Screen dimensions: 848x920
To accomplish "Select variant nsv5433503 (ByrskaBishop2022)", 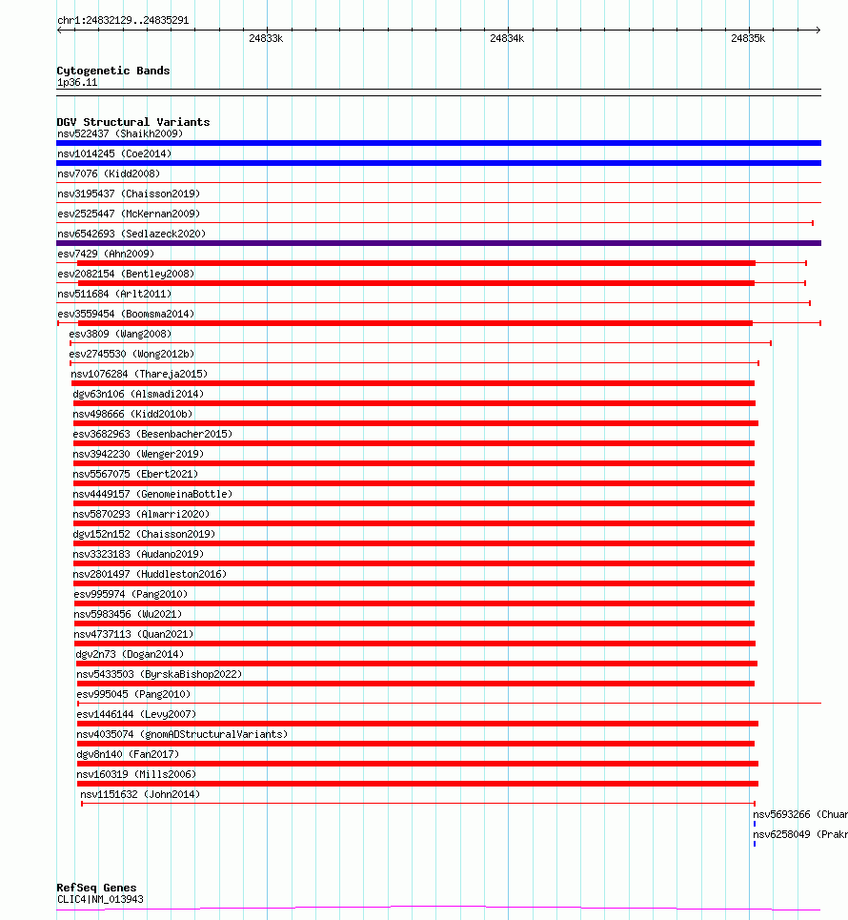I will 159,674.
